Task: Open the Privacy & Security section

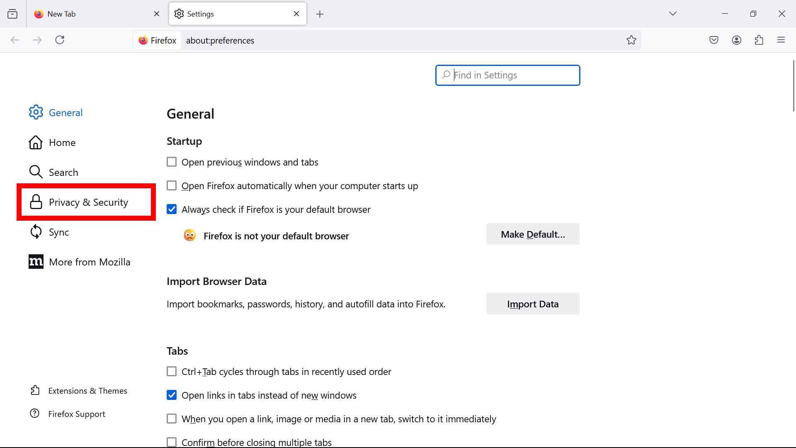Action: pyautogui.click(x=88, y=202)
